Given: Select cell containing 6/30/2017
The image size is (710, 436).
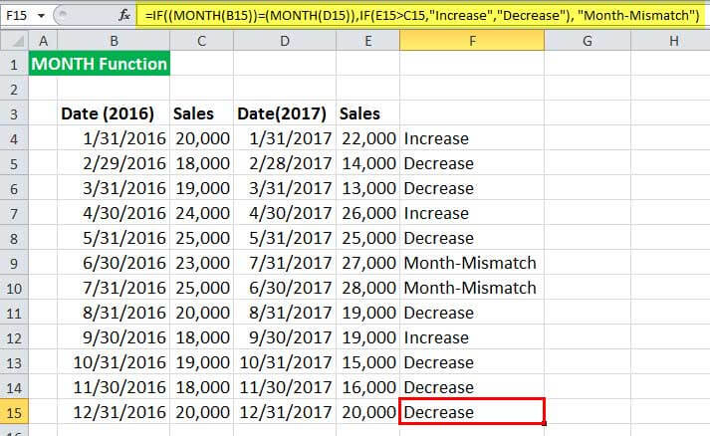Looking at the screenshot, I should 285,288.
